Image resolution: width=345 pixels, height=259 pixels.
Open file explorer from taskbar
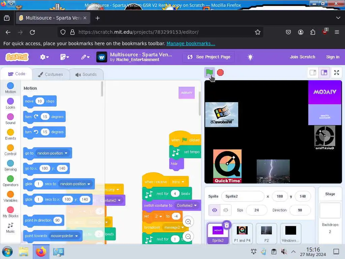click(24, 252)
